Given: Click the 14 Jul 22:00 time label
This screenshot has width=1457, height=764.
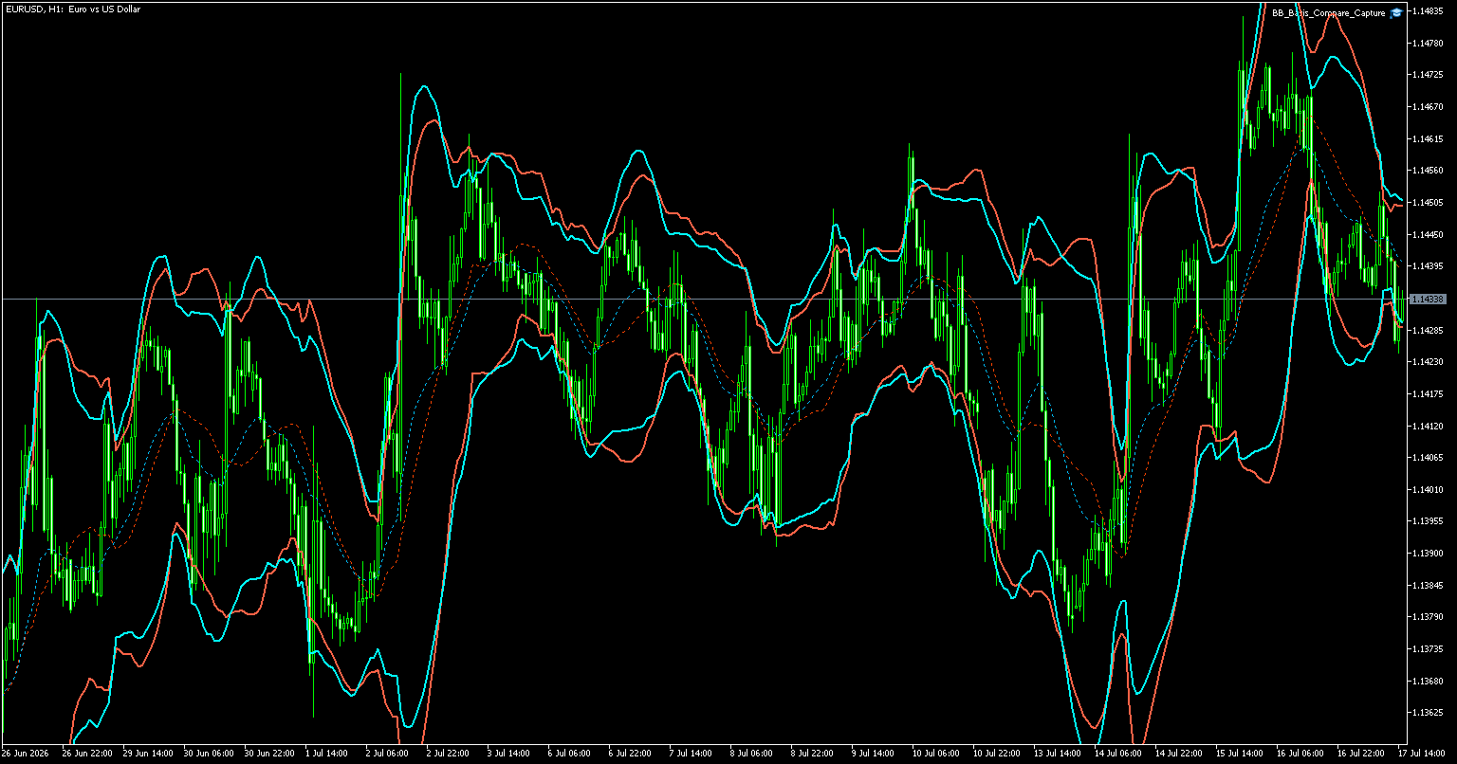Looking at the screenshot, I should [1179, 754].
